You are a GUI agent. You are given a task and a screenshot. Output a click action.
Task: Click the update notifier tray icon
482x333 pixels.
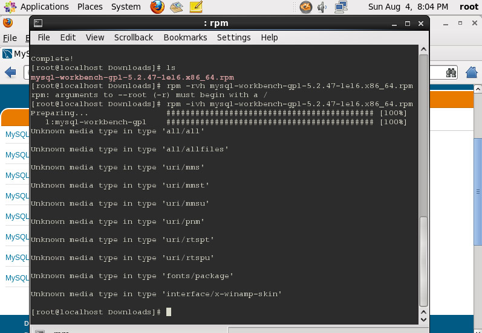[305, 7]
